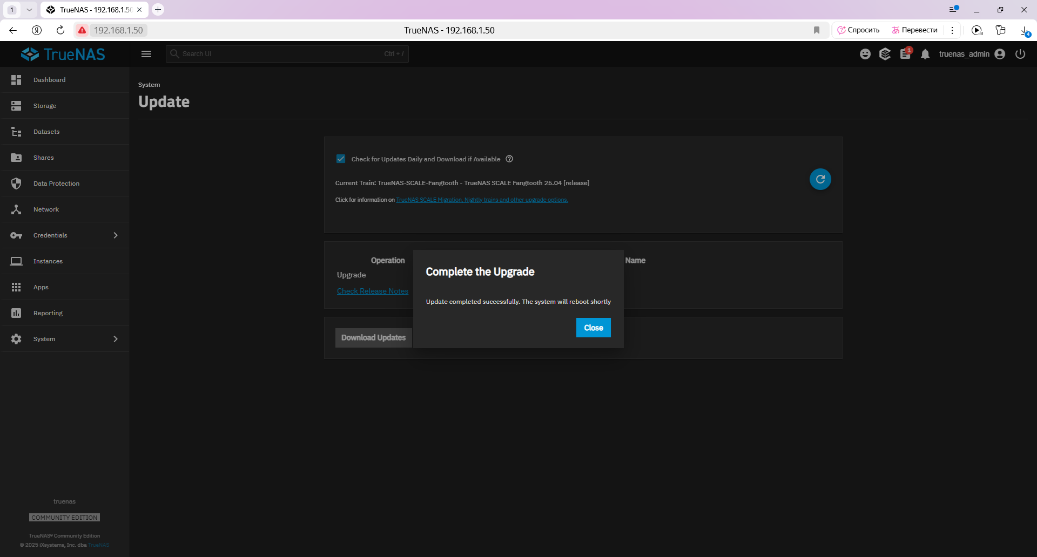Open the TrueNAS footer link
The image size is (1037, 557).
pyautogui.click(x=99, y=545)
